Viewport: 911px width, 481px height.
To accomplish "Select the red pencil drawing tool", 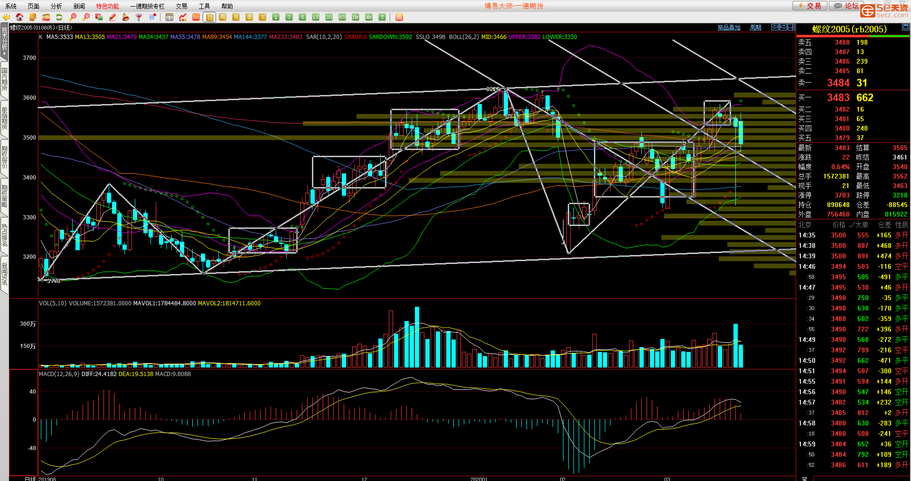I will 113,17.
